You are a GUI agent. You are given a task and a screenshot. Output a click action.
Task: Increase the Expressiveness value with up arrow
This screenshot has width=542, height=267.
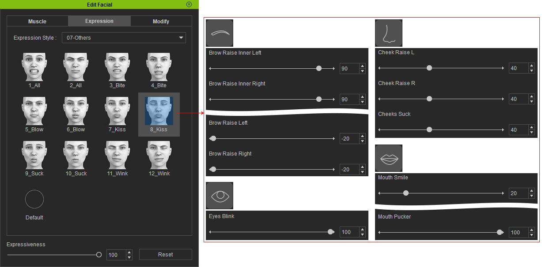129,252
